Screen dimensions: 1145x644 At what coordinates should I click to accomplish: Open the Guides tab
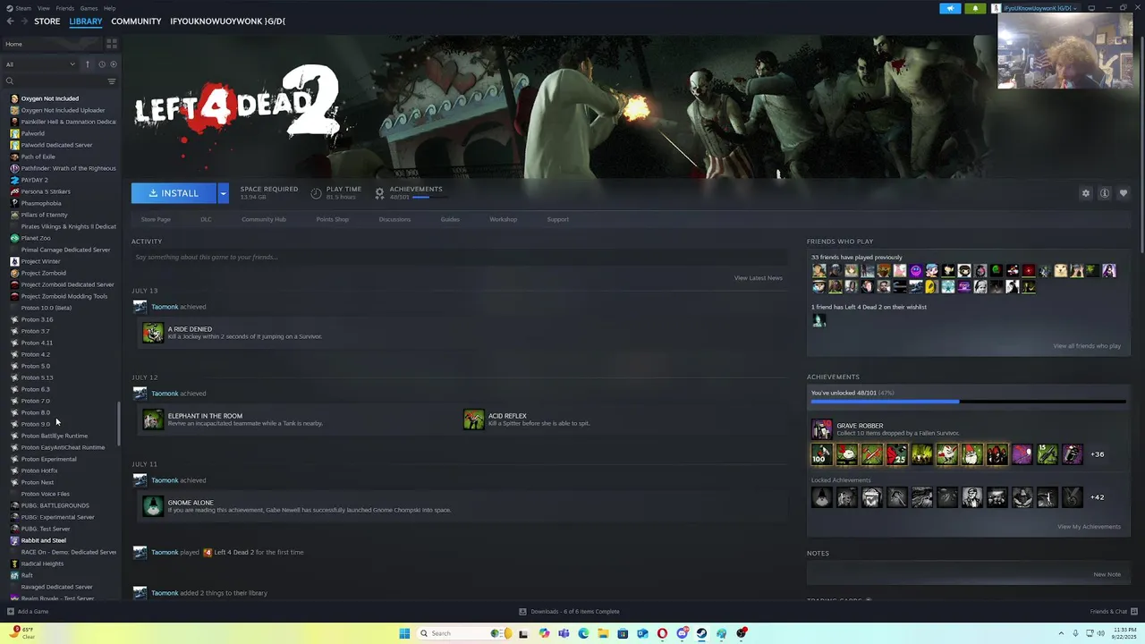click(x=450, y=219)
